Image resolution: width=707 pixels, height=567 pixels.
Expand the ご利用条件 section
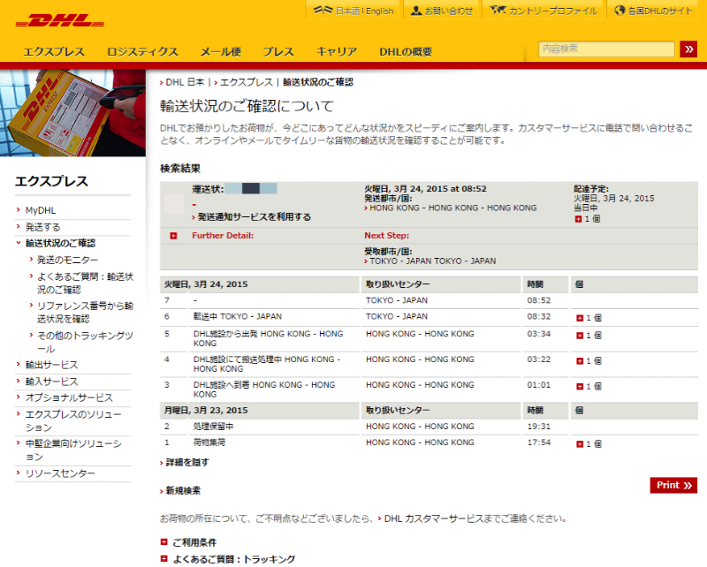click(x=164, y=541)
